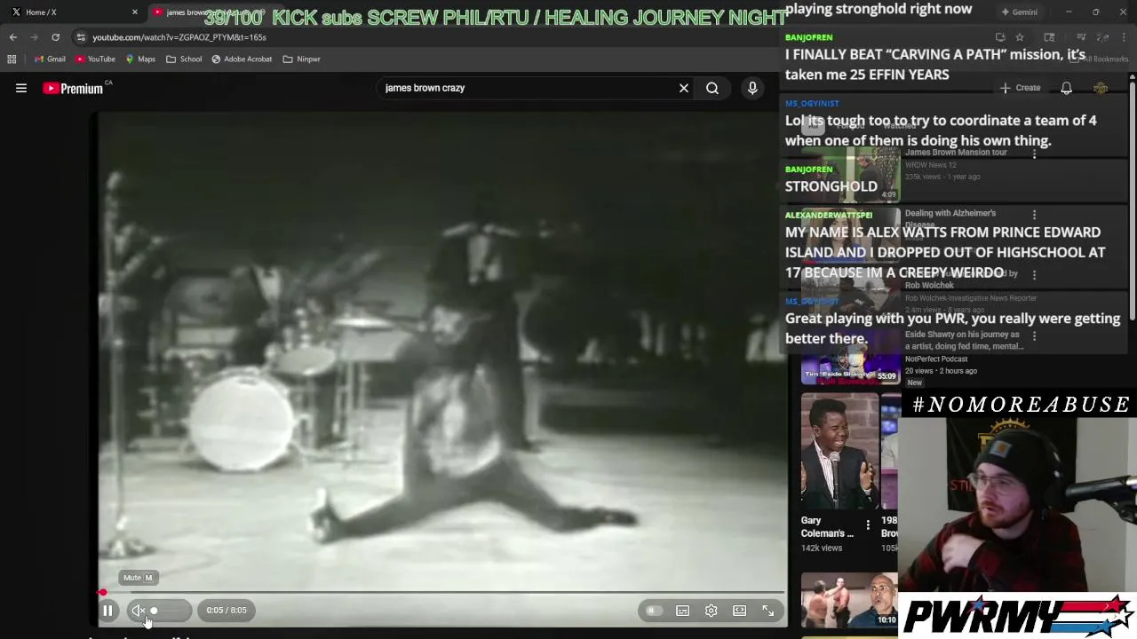Open Gmail bookmark
The image size is (1137, 639).
[x=50, y=59]
